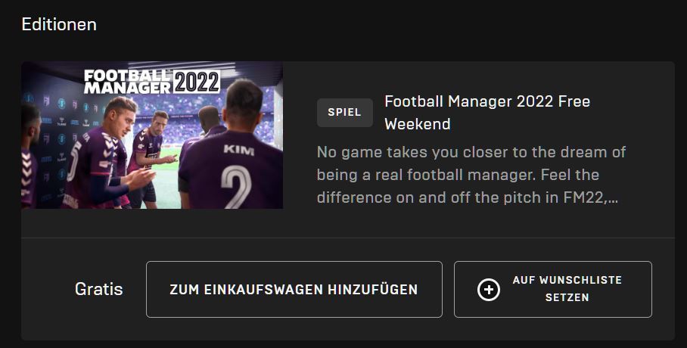Click the Editionen section heading
The width and height of the screenshot is (687, 348).
tap(59, 24)
